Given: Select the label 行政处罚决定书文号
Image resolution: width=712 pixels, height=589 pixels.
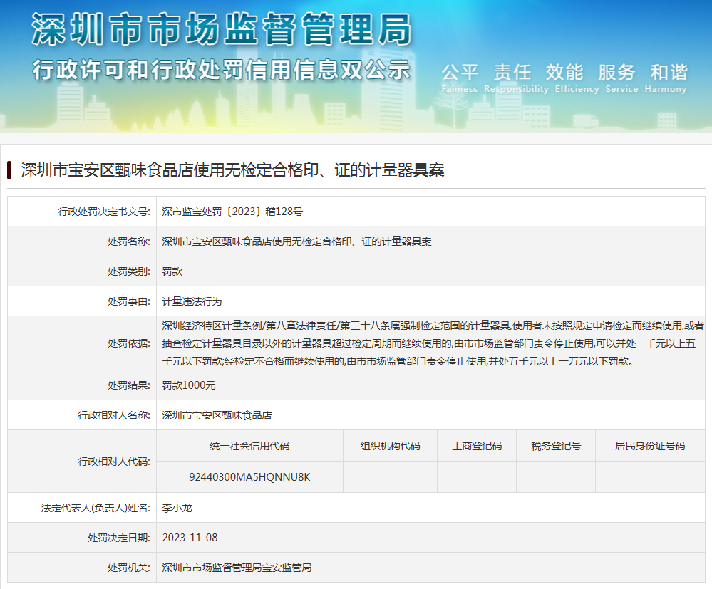Looking at the screenshot, I should click(104, 212).
